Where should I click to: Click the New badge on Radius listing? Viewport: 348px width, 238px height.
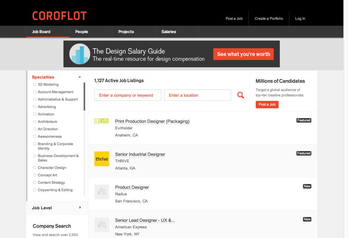pyautogui.click(x=307, y=186)
